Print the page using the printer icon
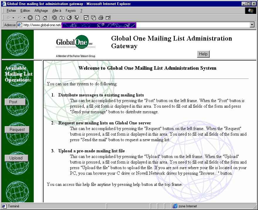Screen dimensions: 258x210 tap(101, 18)
